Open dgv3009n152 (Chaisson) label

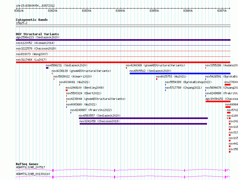(222, 99)
